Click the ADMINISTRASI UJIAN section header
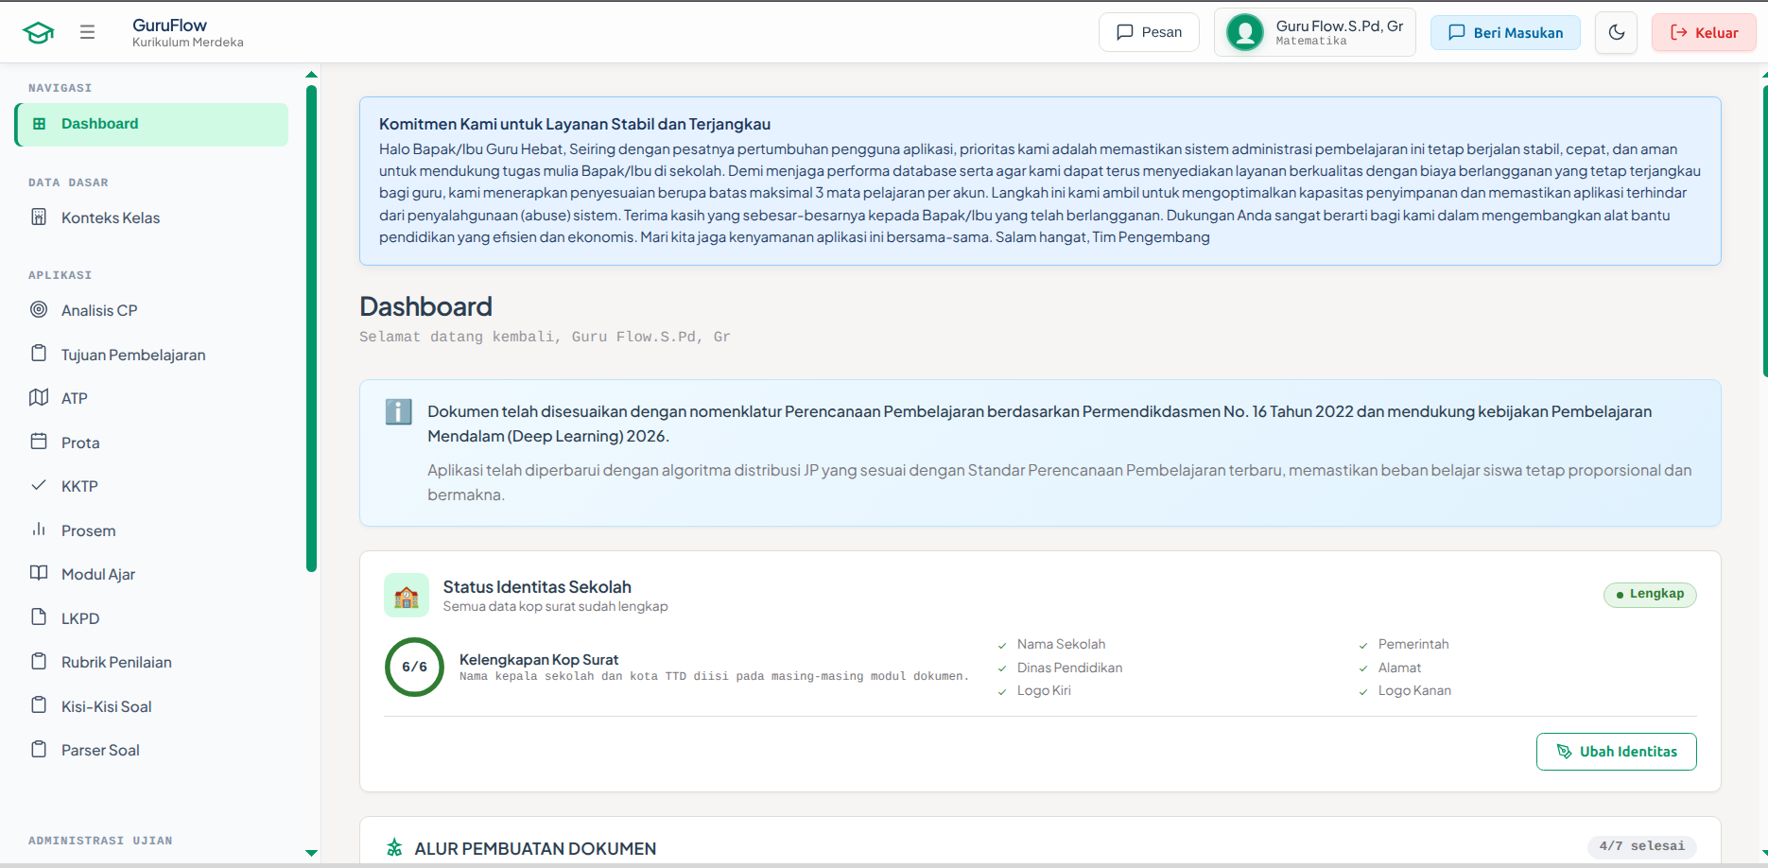 (100, 841)
